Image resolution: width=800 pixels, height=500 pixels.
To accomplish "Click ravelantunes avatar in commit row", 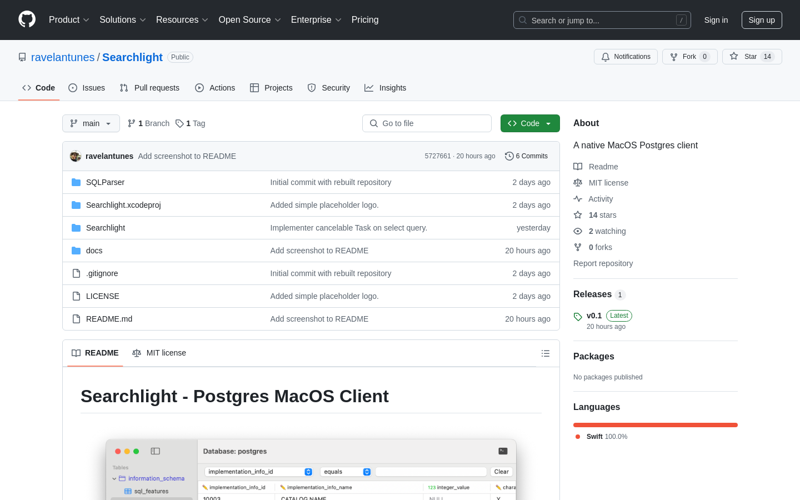I will point(76,156).
